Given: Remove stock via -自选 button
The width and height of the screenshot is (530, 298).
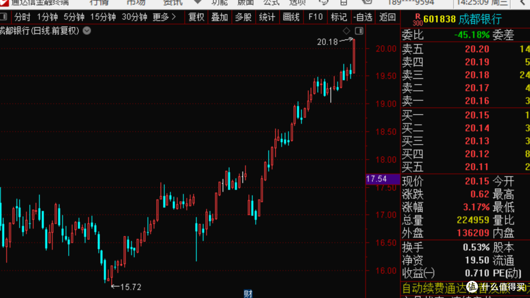Looking at the screenshot, I should coord(363,17).
